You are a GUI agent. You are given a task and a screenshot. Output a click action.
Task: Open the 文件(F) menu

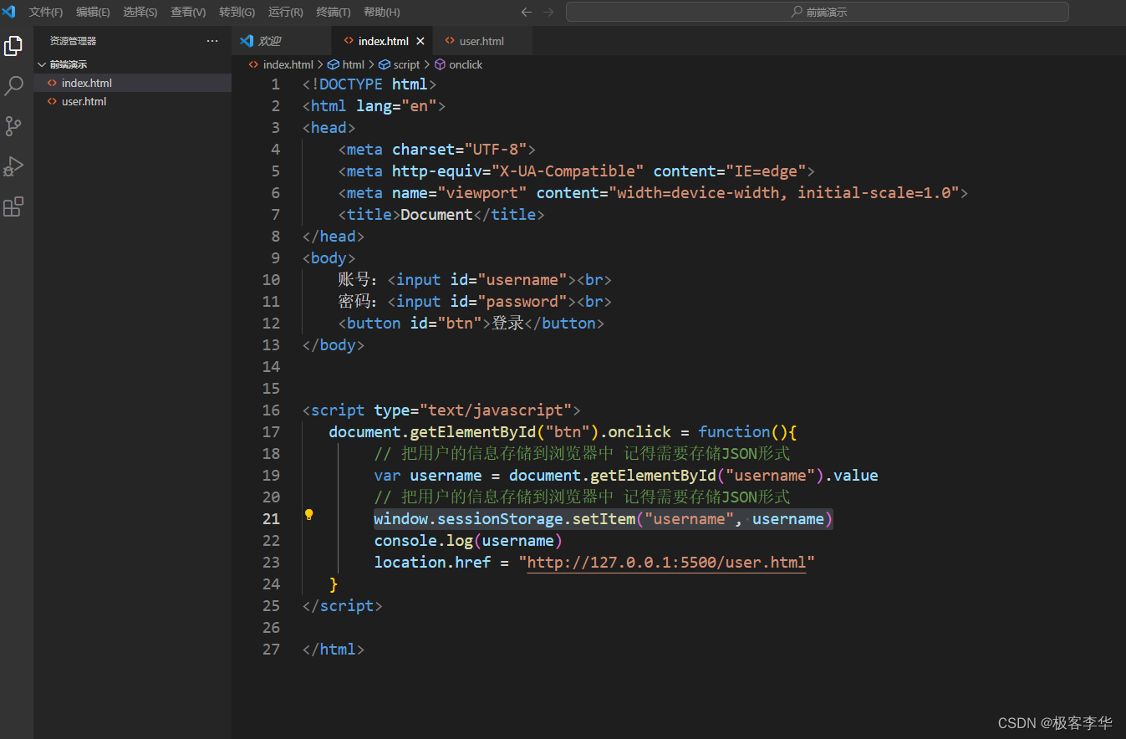pyautogui.click(x=46, y=12)
